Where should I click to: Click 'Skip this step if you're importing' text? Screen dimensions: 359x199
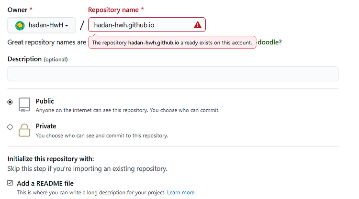(88, 168)
